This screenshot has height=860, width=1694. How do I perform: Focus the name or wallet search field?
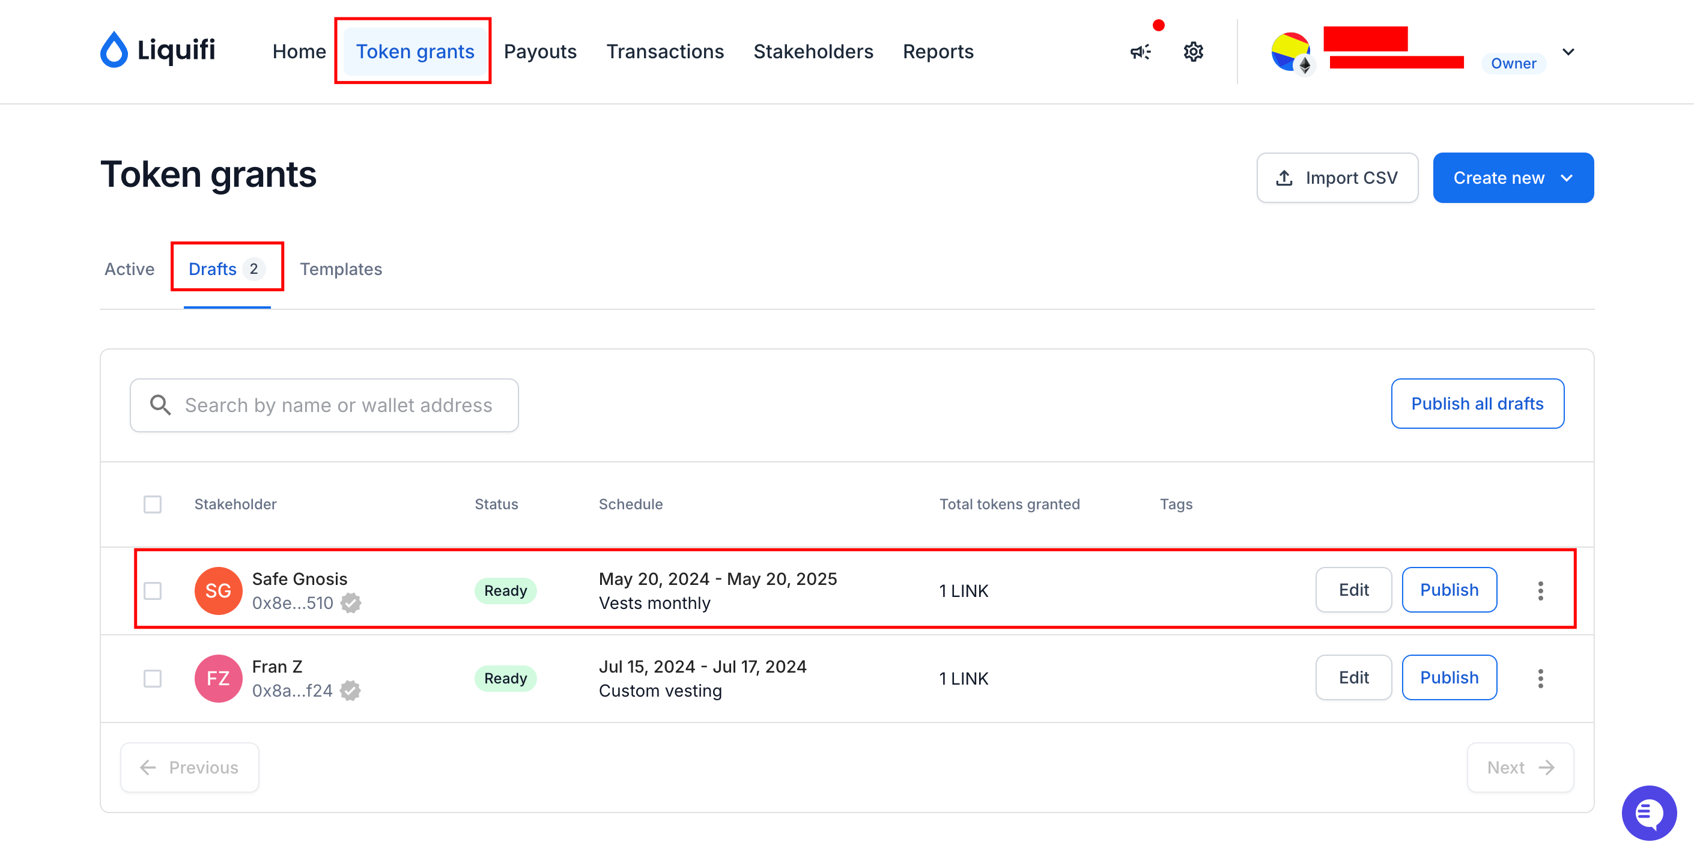point(324,405)
